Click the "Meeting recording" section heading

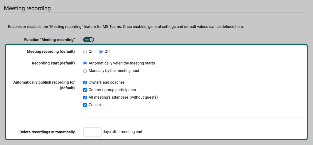(27, 8)
